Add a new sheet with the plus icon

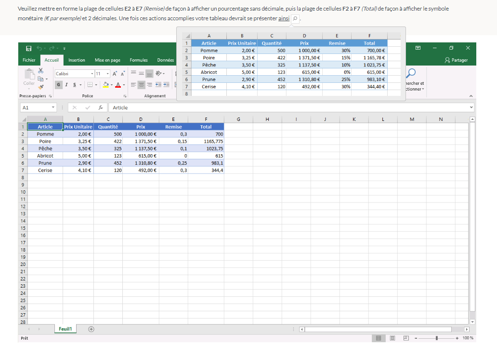[91, 329]
